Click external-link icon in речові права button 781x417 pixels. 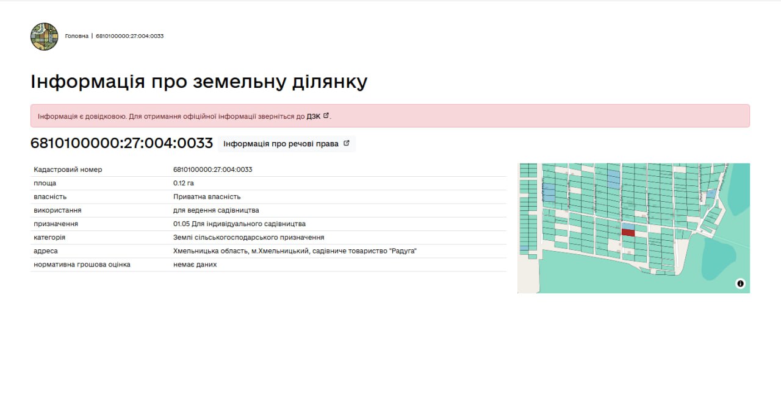(347, 143)
